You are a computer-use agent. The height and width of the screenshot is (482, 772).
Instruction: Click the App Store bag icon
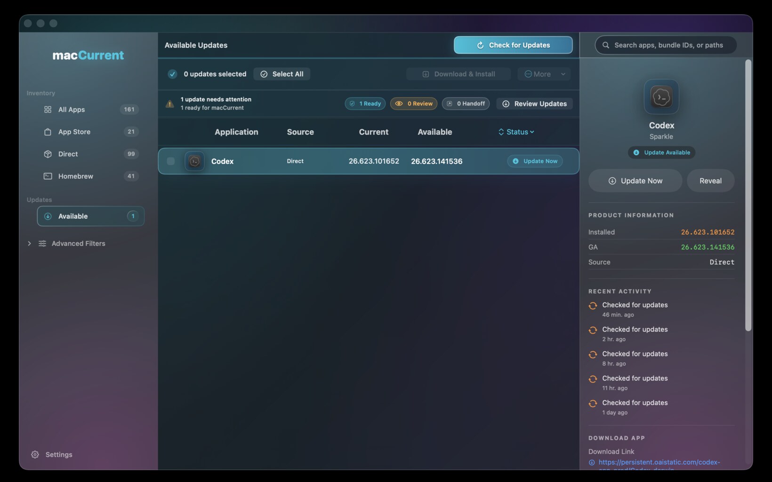pos(48,132)
